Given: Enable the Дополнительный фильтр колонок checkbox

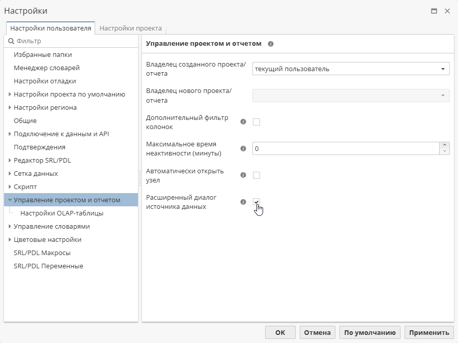Looking at the screenshot, I should point(256,122).
